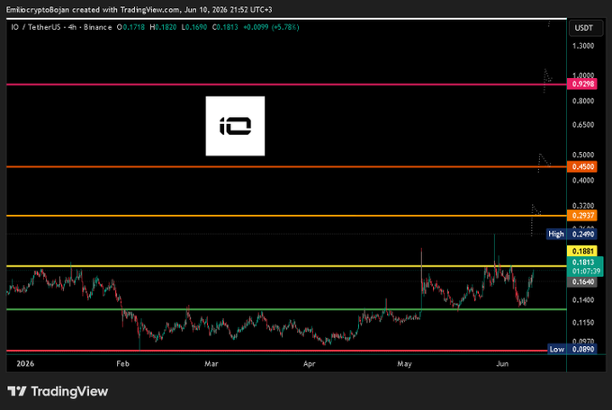Select the 0.2937 orange price label

582,215
